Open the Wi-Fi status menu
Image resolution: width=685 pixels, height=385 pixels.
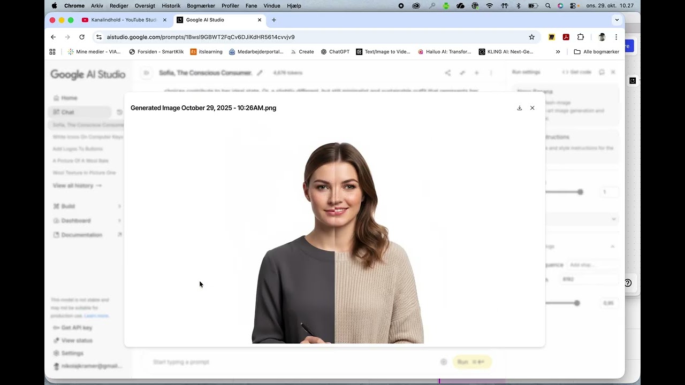tap(489, 5)
